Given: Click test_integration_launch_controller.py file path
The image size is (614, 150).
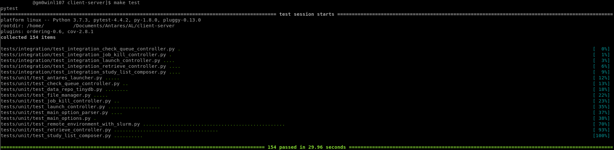Looking at the screenshot, I should point(80,60).
